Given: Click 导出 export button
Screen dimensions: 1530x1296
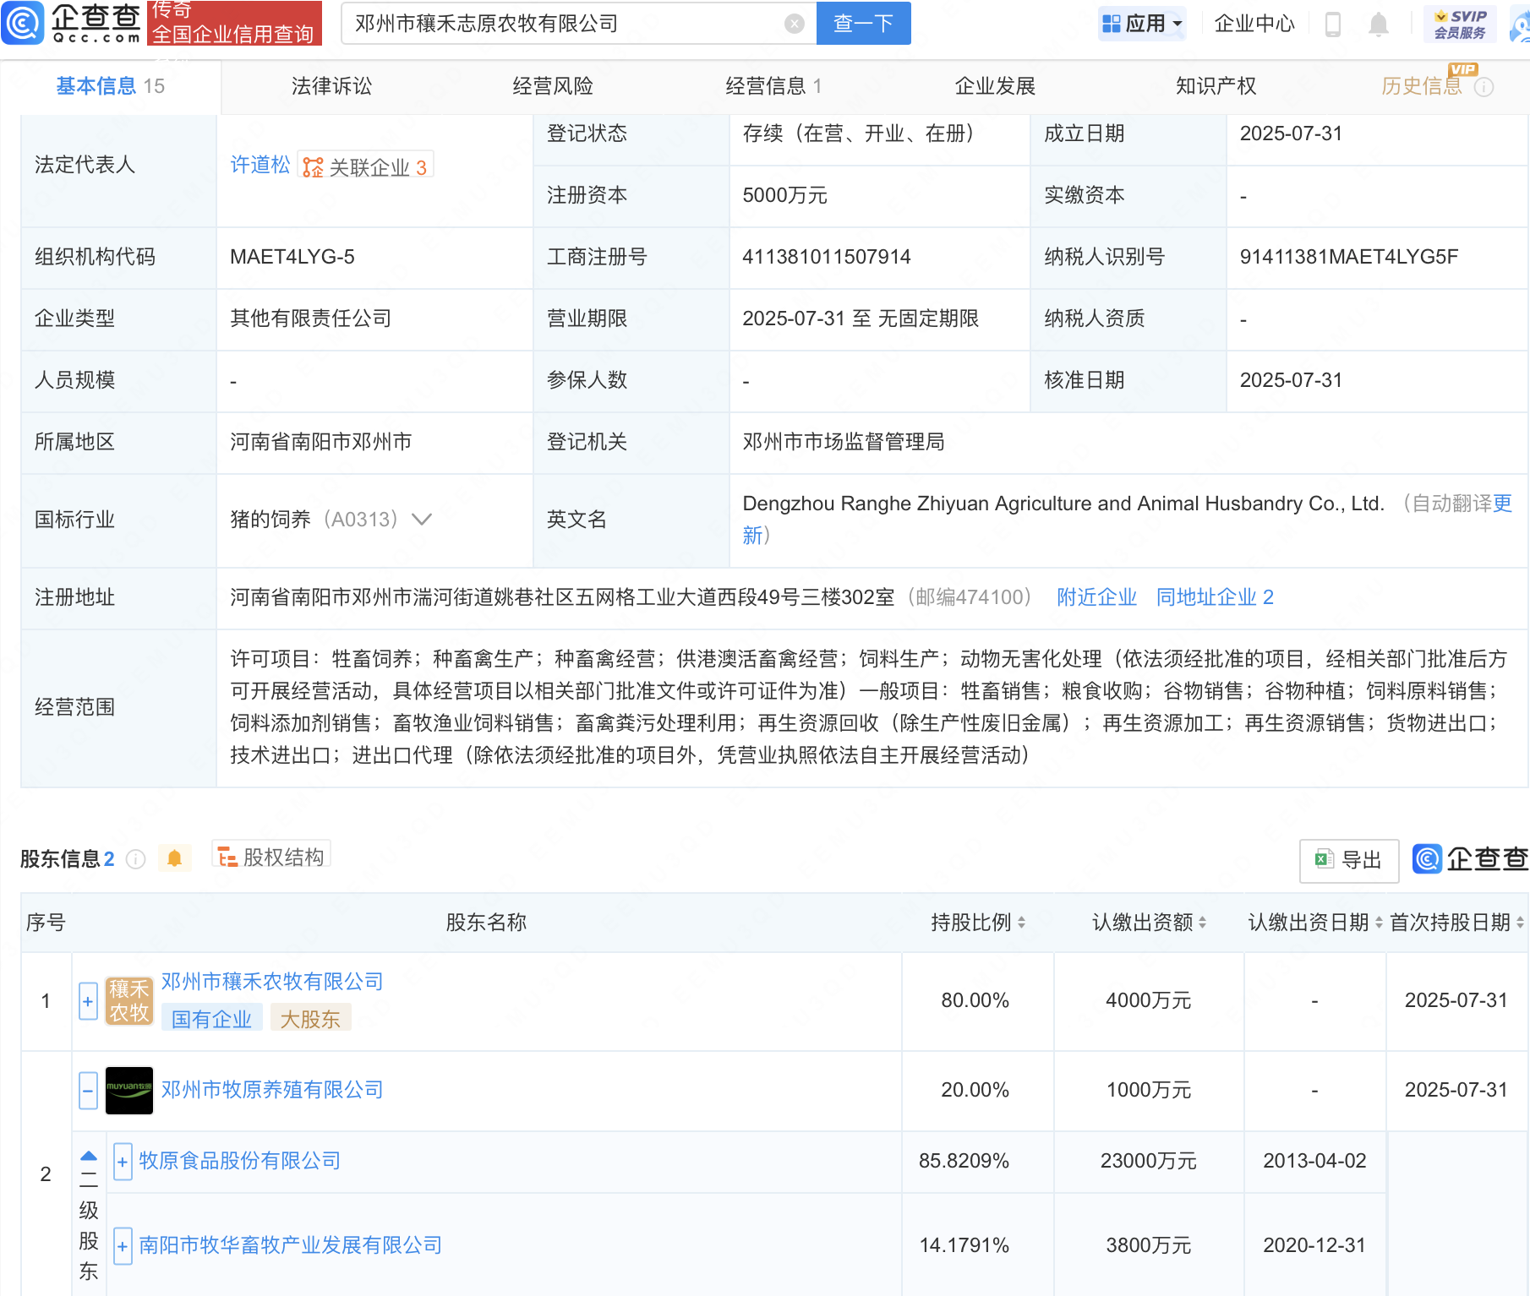Looking at the screenshot, I should tap(1349, 860).
